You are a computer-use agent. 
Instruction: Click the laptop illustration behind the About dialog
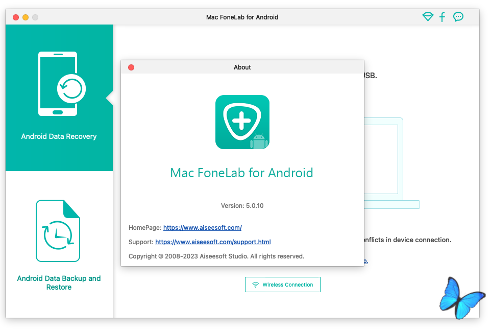(391, 163)
